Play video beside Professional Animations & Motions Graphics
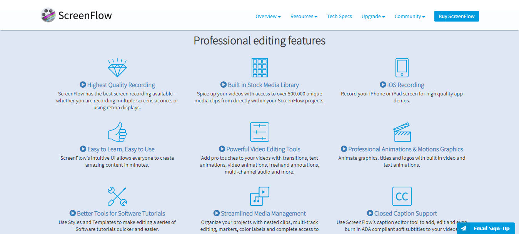Viewport: 519px width, 234px height. [x=344, y=149]
